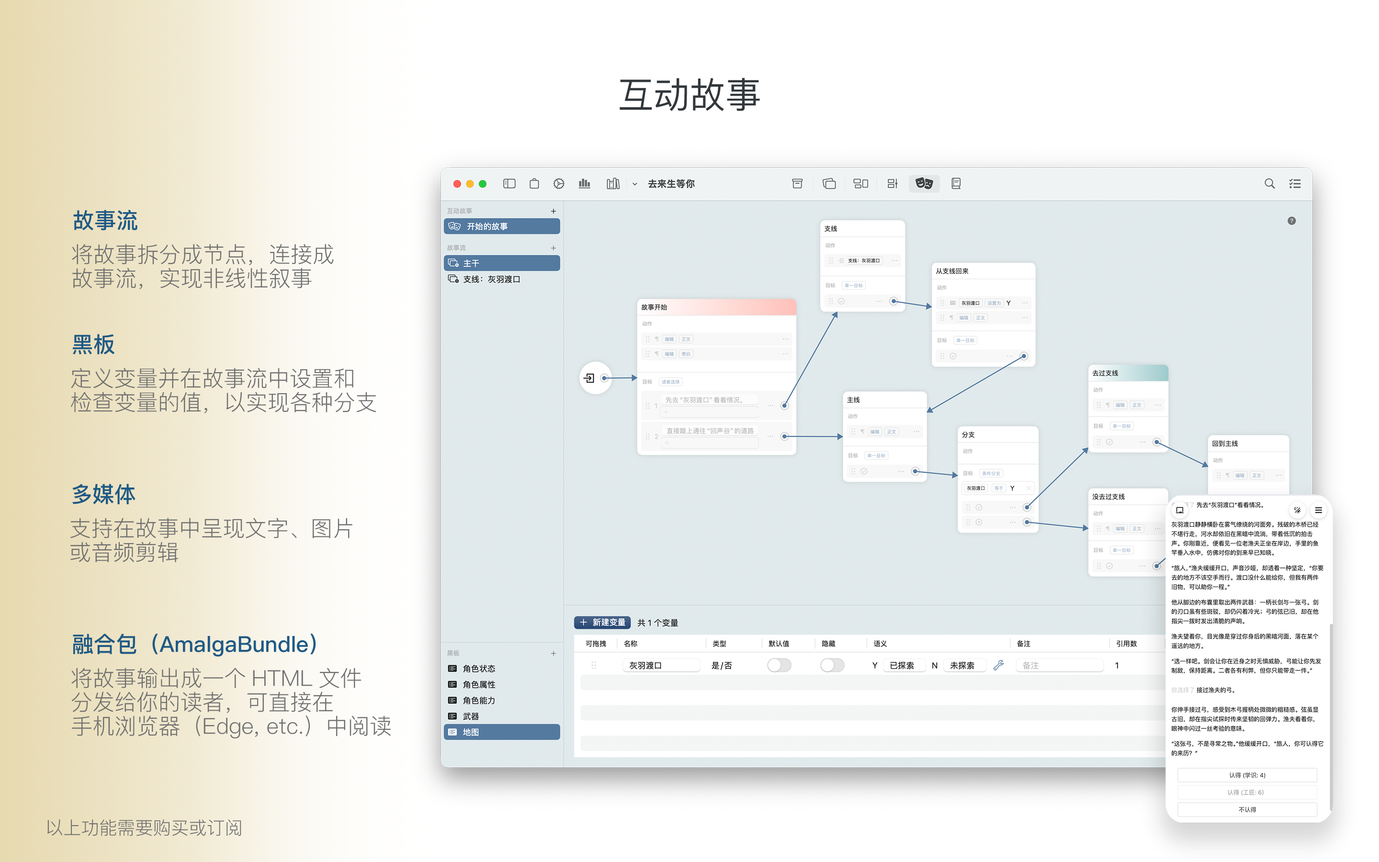Click 编辑 in the 主线 node action
Viewport: 1379px width, 862px height.
pyautogui.click(x=875, y=432)
